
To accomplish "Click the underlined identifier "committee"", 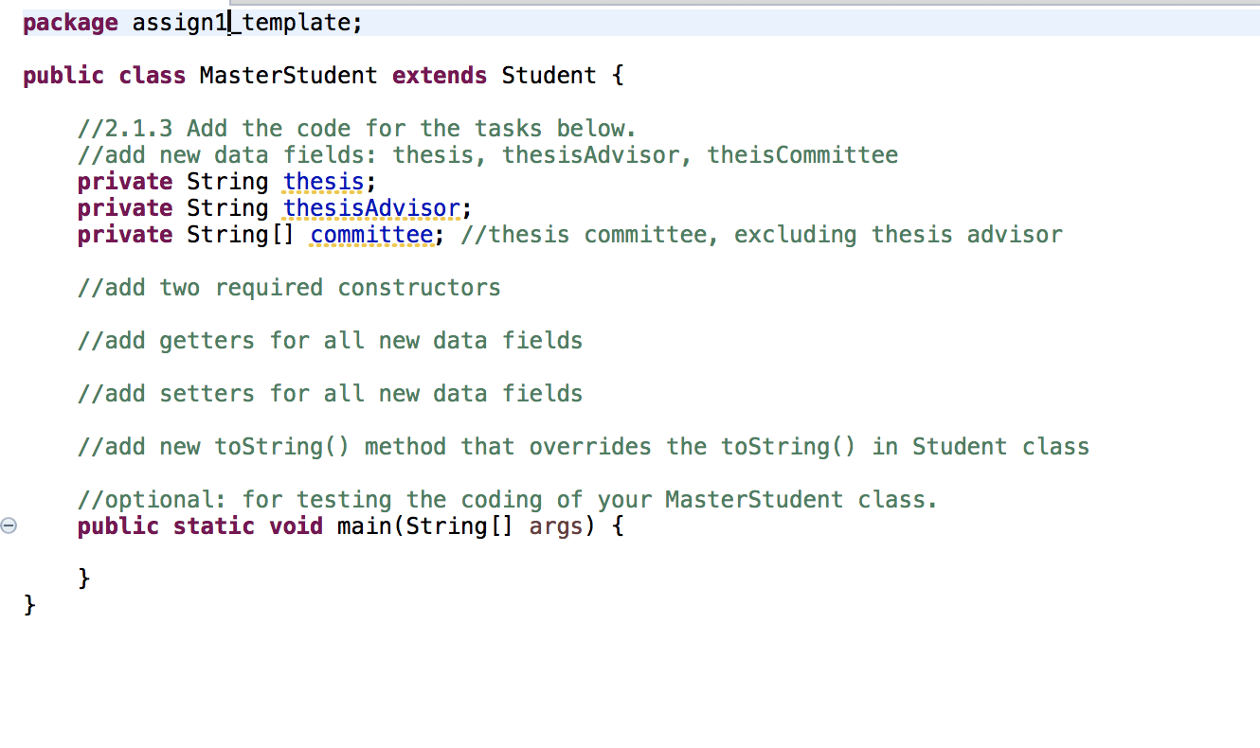I will 371,234.
